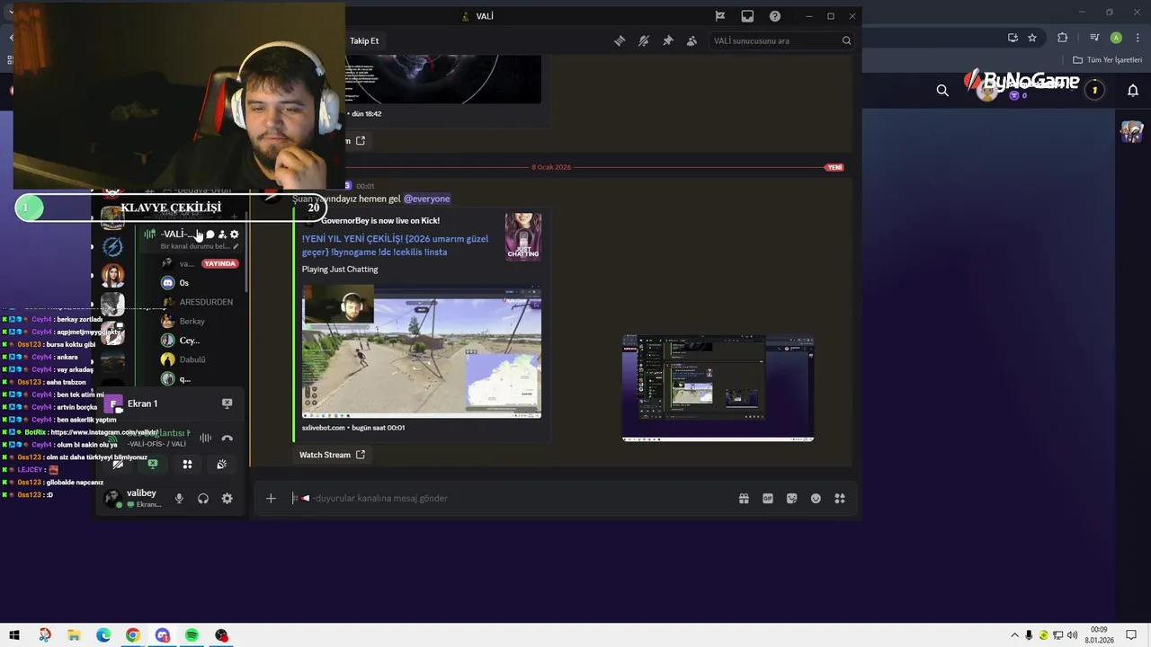Toggle headphones deafen in user panel
The image size is (1151, 647).
point(203,499)
